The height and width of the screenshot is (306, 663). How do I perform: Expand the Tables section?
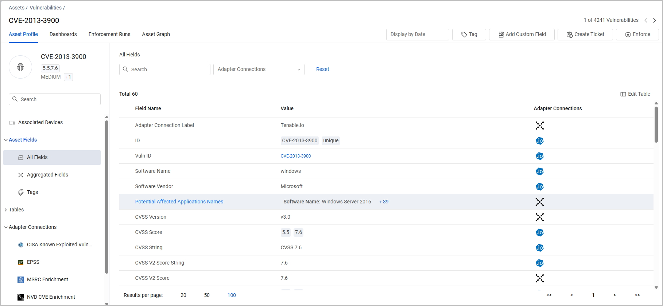[x=6, y=210]
